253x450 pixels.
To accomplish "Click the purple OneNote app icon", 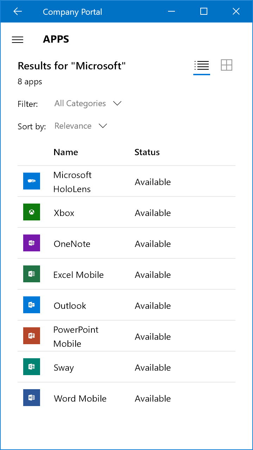I will 32,243.
